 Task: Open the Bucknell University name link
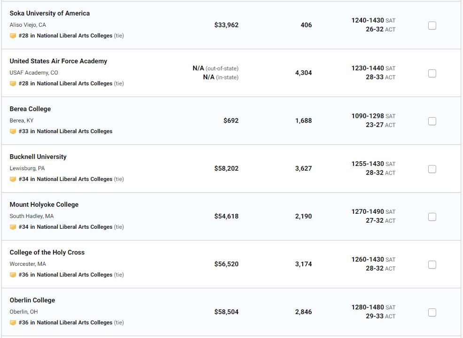38,157
